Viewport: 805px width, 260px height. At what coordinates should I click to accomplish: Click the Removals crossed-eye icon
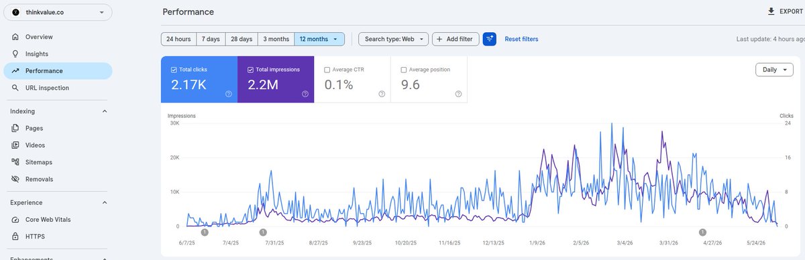coord(15,179)
